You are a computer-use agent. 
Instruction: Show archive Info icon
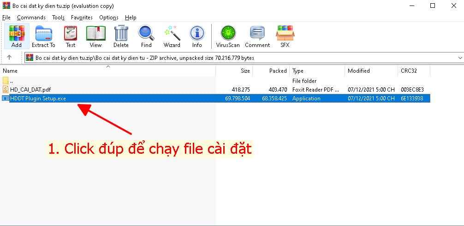coord(197,36)
